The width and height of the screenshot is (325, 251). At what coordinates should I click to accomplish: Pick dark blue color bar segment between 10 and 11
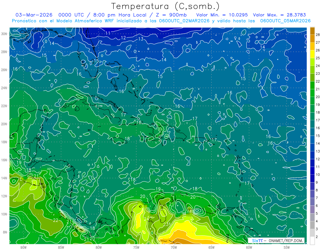tap(312, 171)
